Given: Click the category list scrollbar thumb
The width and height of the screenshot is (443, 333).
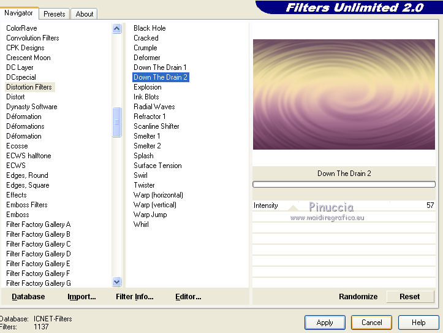Looking at the screenshot, I should coord(116,122).
